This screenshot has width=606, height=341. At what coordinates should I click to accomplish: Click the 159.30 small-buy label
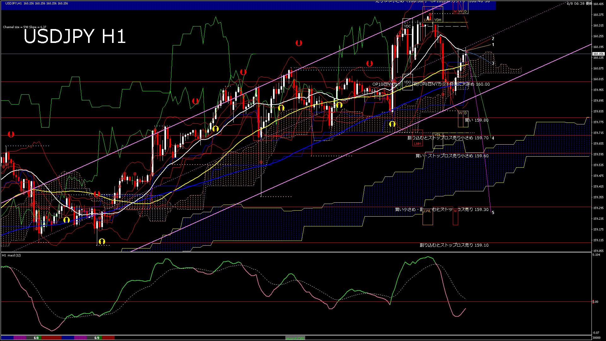coord(442,209)
